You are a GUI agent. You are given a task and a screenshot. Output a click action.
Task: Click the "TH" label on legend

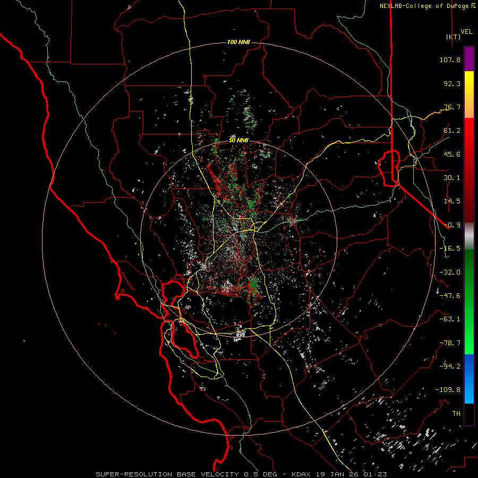(x=456, y=414)
